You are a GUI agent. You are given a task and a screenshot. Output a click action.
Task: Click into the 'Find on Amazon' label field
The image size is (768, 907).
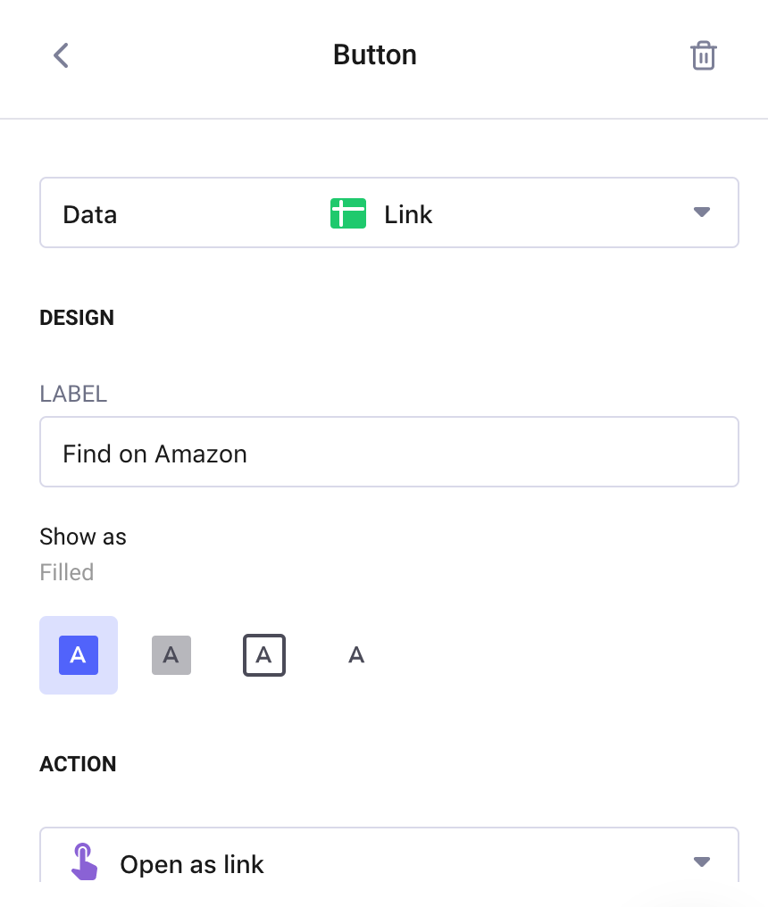click(388, 453)
